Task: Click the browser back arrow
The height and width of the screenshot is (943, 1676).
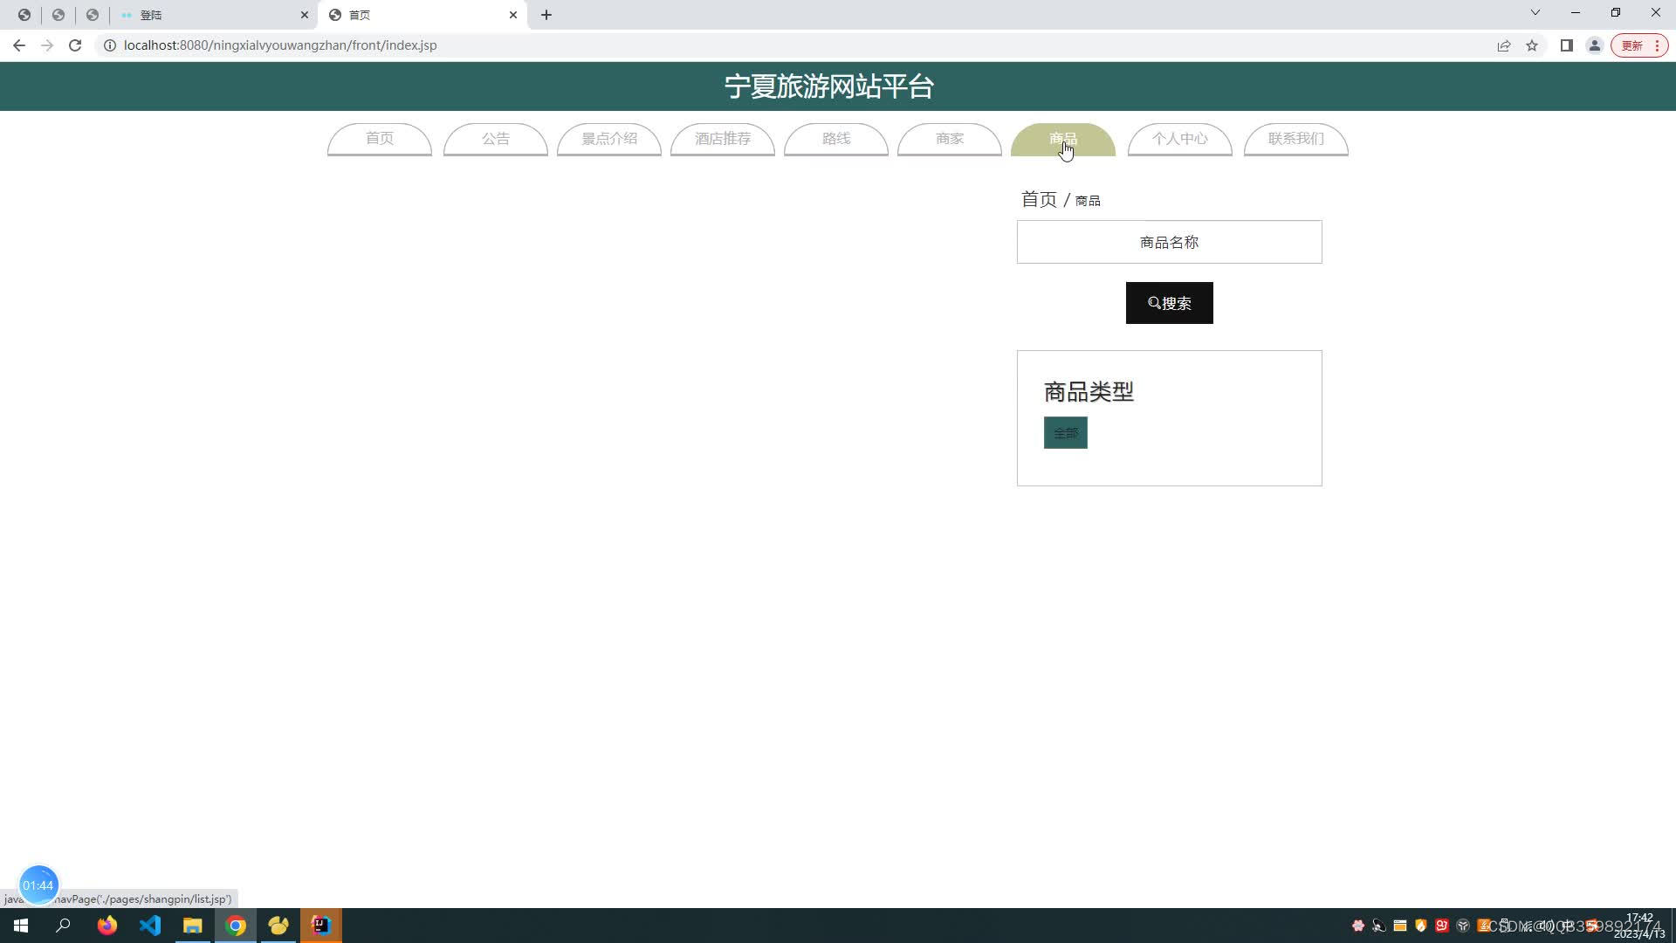Action: point(19,45)
